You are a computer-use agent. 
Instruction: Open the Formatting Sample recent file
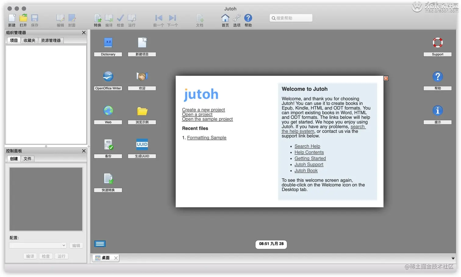pos(207,138)
